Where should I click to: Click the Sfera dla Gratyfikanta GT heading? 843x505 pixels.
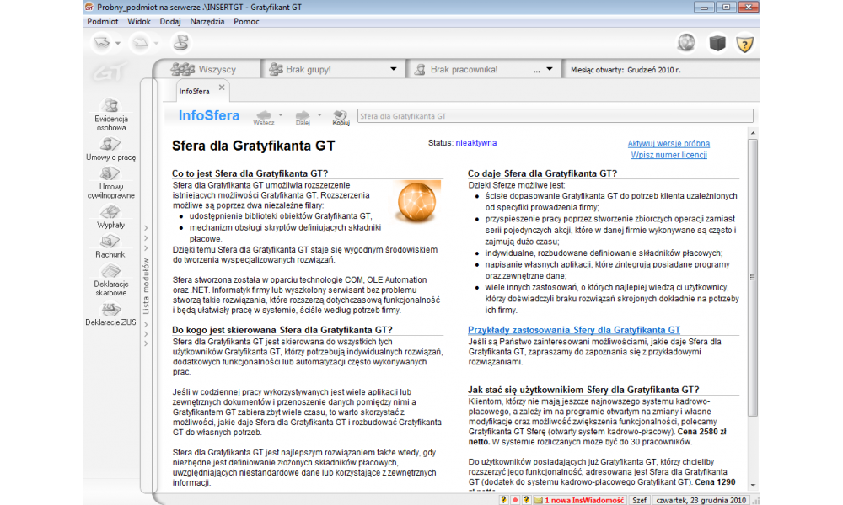[253, 146]
